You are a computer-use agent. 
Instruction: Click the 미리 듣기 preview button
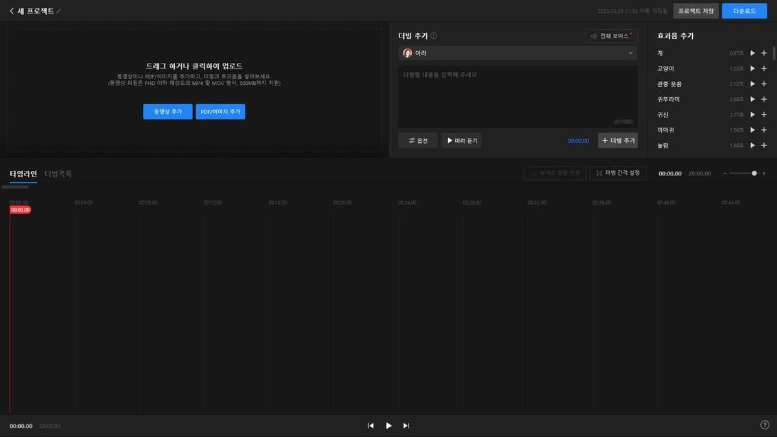462,140
